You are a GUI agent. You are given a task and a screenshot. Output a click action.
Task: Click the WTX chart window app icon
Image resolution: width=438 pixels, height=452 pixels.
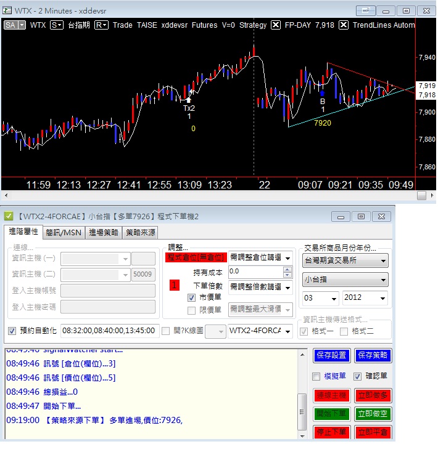pos(7,10)
